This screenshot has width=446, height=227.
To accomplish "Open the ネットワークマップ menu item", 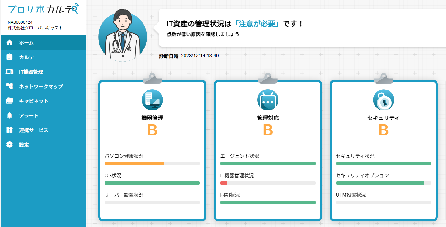I will (41, 86).
